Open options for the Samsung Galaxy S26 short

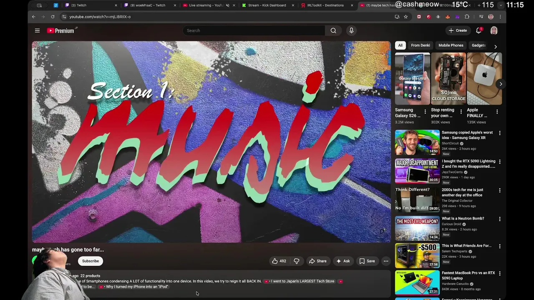pos(425,112)
